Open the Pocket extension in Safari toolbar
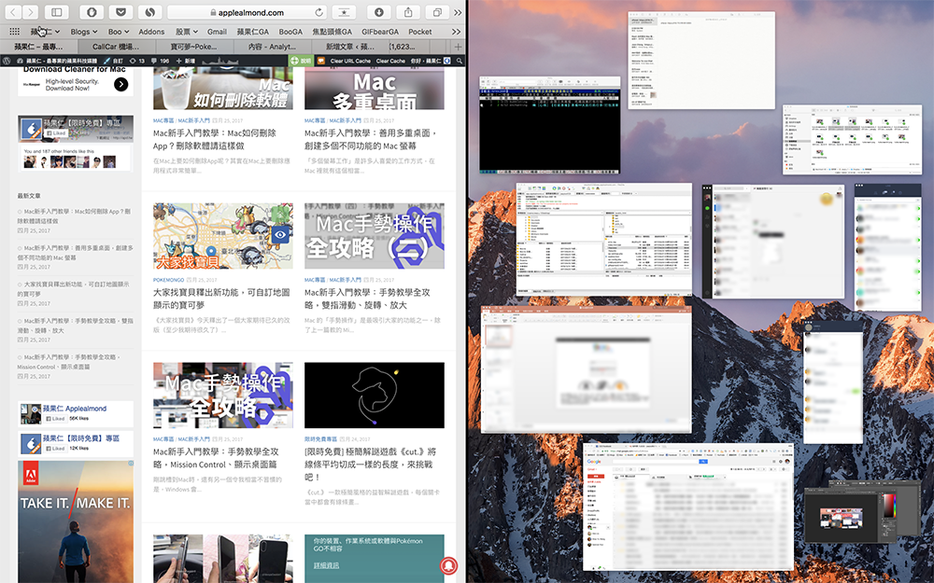 click(x=120, y=12)
